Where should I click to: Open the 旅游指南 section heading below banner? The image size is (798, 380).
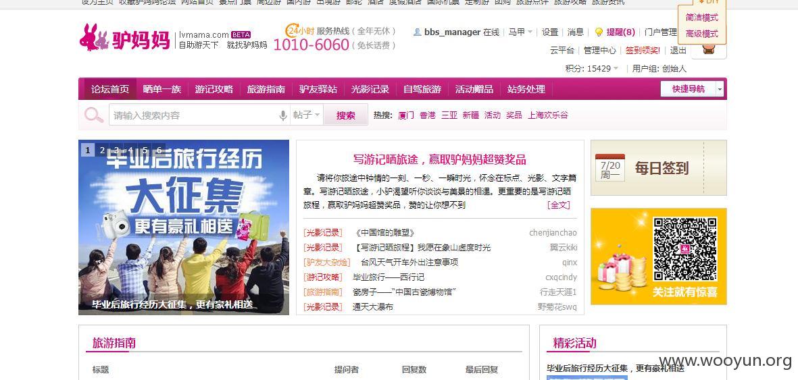114,343
